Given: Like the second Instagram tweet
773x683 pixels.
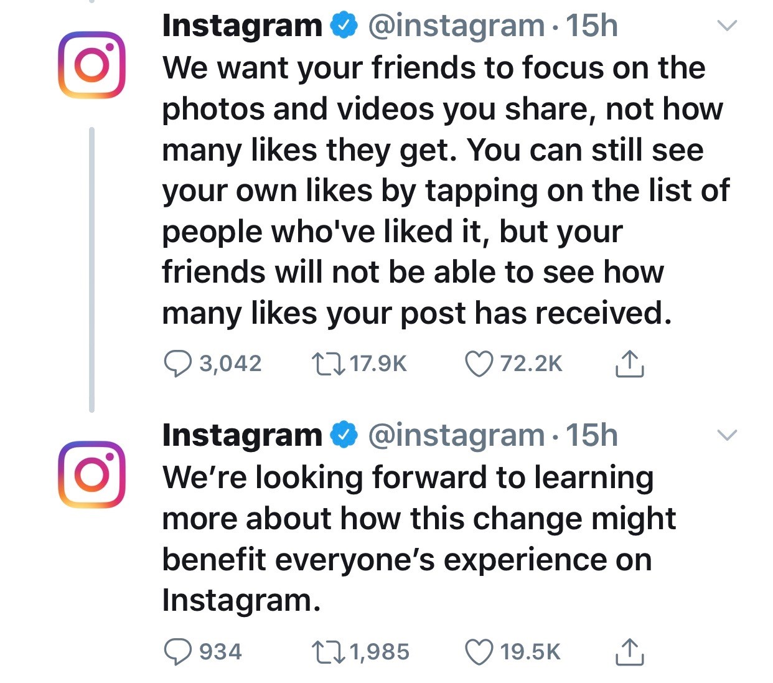Looking at the screenshot, I should 479,652.
